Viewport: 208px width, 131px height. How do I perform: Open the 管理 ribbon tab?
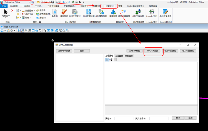pyautogui.click(x=120, y=6)
